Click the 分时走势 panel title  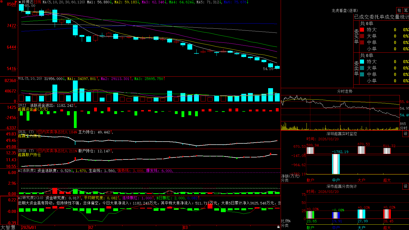(345, 91)
